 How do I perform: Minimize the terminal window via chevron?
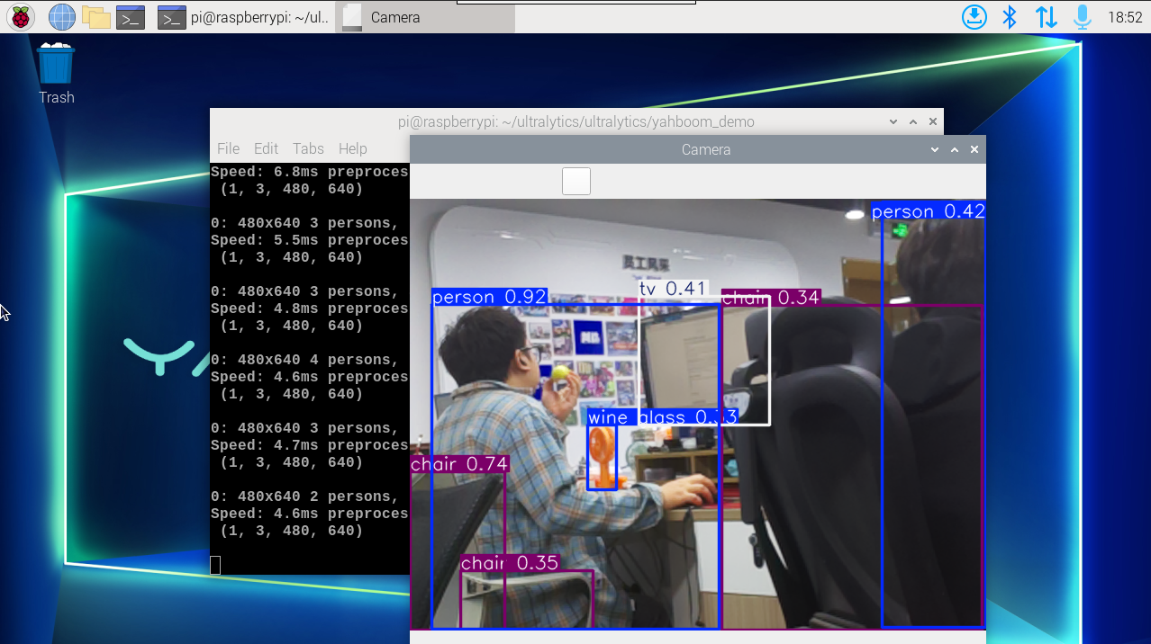[x=893, y=121]
